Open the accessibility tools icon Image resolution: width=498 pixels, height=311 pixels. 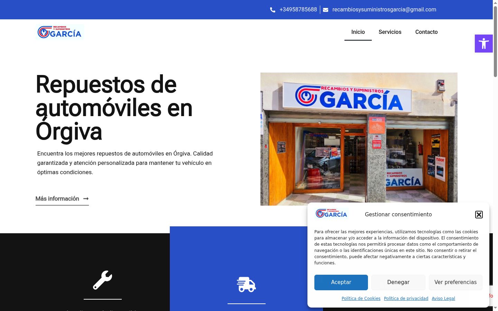point(483,44)
